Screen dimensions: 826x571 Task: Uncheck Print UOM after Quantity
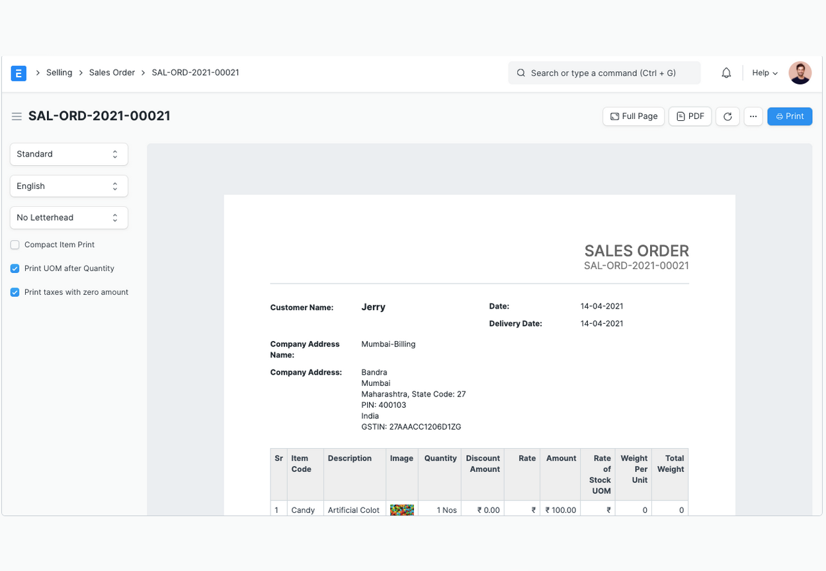click(x=15, y=269)
